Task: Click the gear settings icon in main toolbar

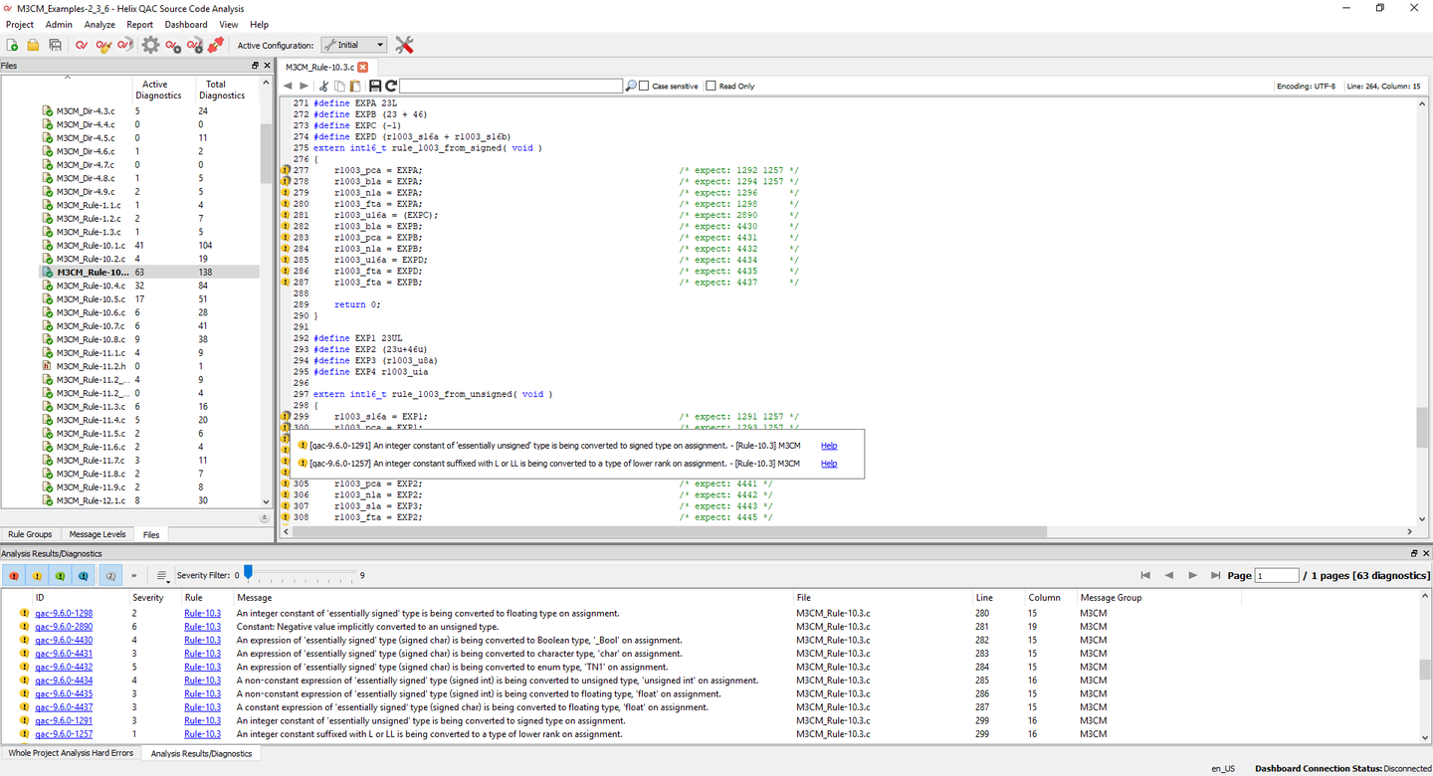Action: coord(150,45)
